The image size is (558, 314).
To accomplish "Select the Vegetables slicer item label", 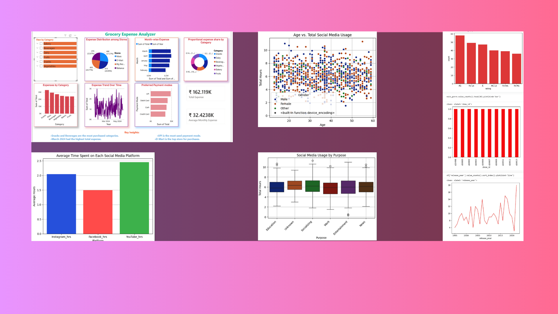I will pyautogui.click(x=50, y=66).
